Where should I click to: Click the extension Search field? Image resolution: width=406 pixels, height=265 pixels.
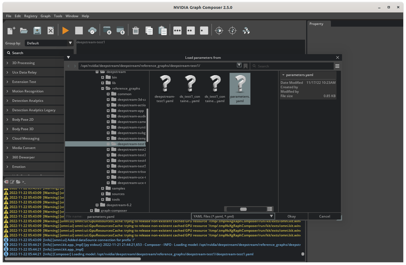coord(39,53)
